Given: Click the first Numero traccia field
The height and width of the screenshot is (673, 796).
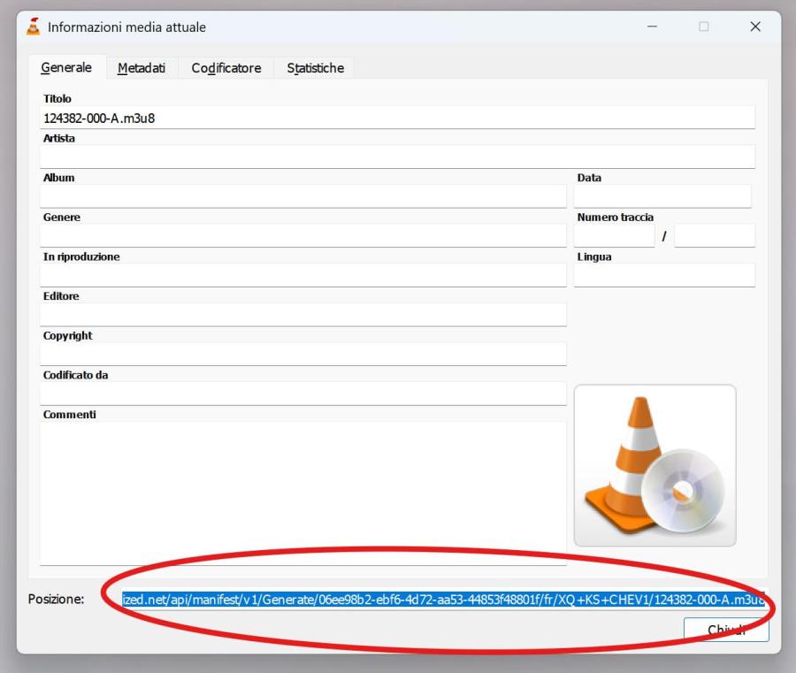Looking at the screenshot, I should [614, 236].
